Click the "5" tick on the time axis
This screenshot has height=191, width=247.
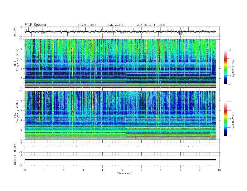(x=122, y=170)
